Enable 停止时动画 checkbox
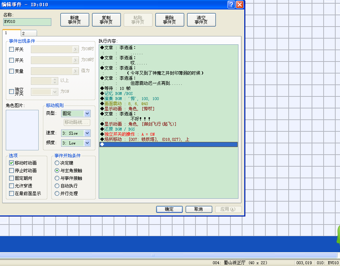340x266 pixels. pyautogui.click(x=12, y=171)
